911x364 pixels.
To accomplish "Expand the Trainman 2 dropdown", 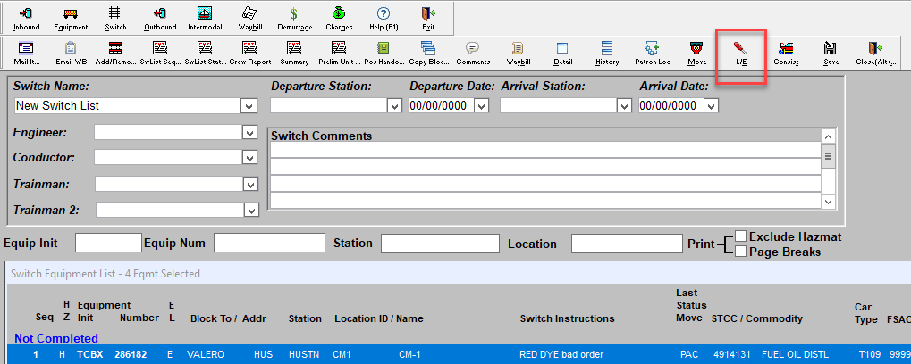I will [x=251, y=210].
